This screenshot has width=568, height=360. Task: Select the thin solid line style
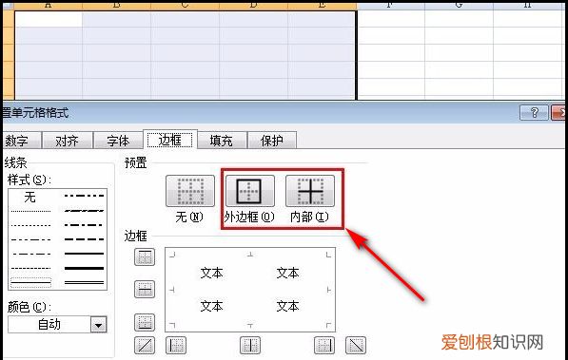[x=30, y=282]
